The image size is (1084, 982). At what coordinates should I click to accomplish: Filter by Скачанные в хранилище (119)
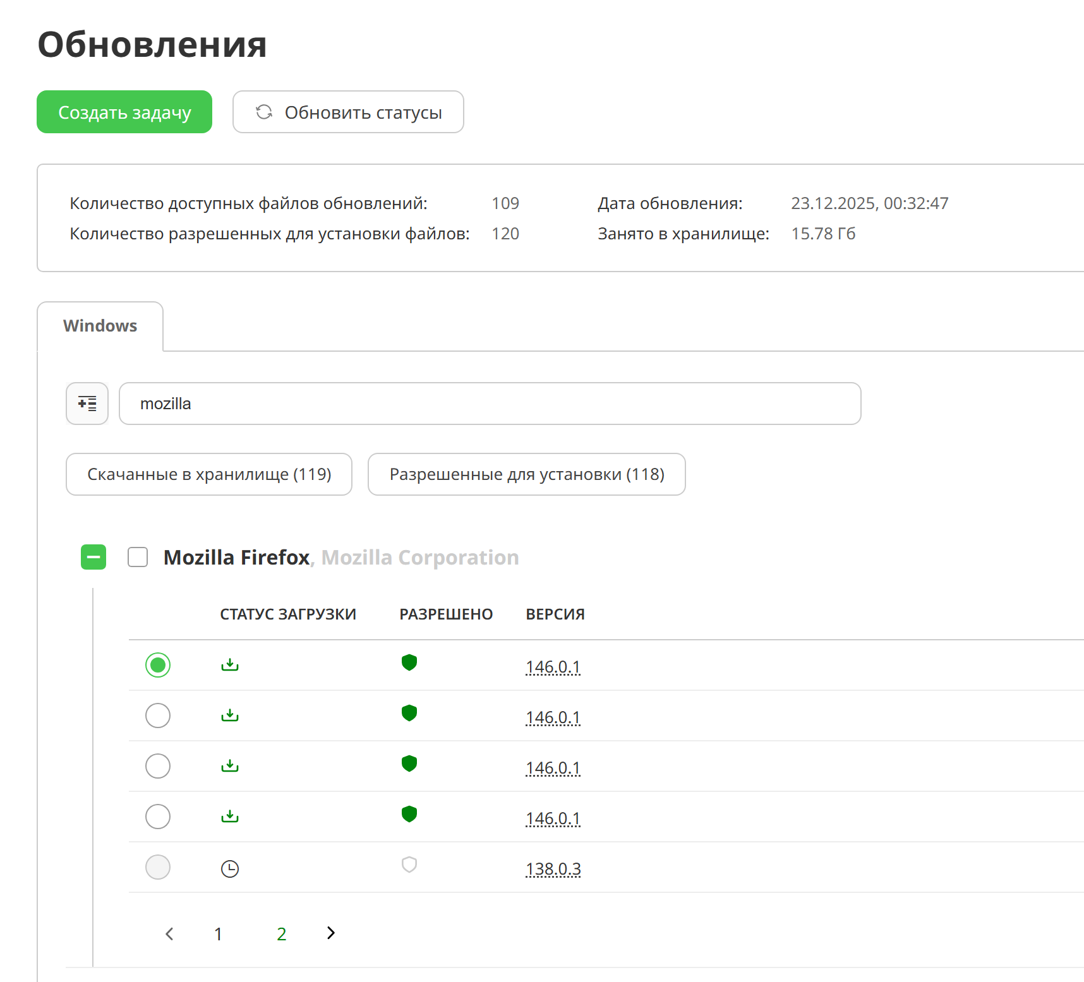pos(209,474)
